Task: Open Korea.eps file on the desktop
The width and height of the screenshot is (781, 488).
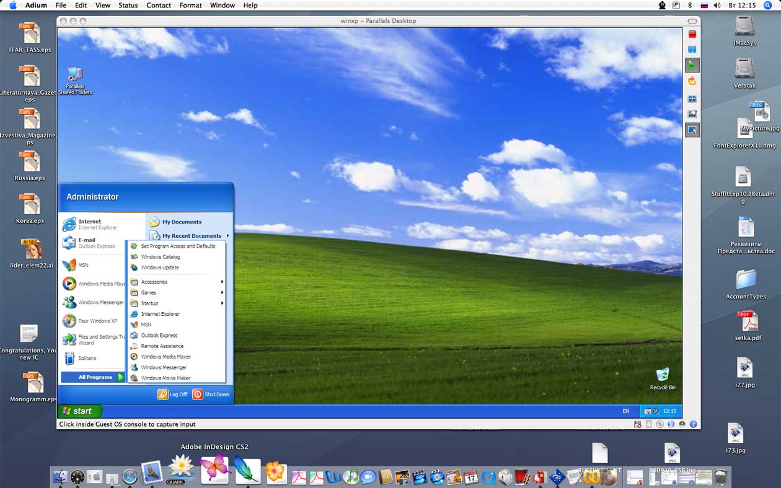Action: 30,209
